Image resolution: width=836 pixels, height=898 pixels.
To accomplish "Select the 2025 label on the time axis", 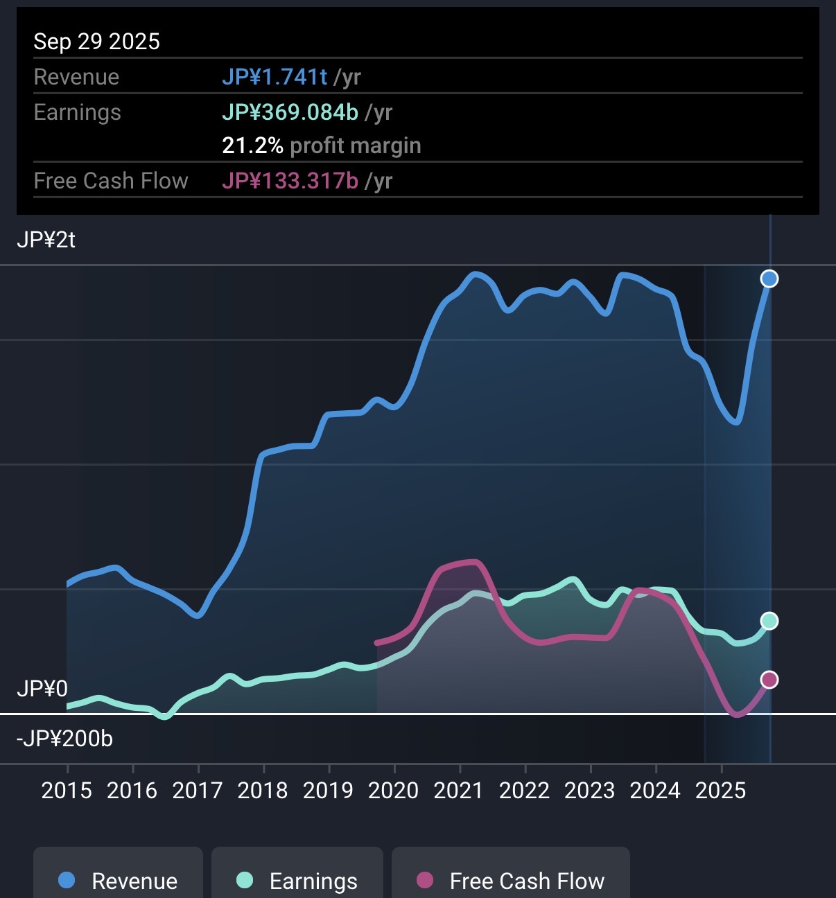I will coord(720,791).
